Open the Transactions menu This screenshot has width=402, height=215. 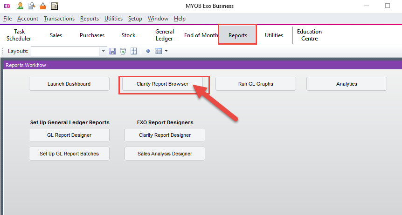[x=59, y=19]
